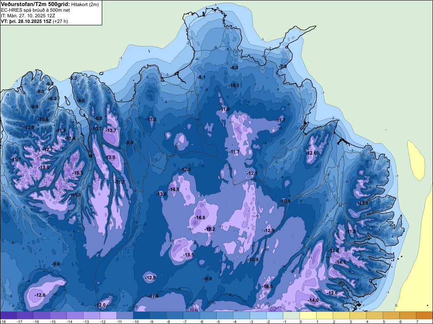Screen dimensions: 433x324
Task: Select the -12.8 temperature label
Action: (40, 295)
